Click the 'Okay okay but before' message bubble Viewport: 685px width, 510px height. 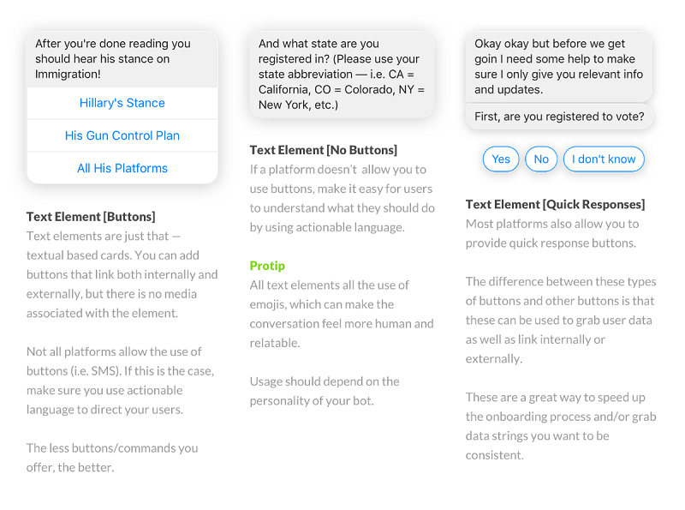pos(559,67)
